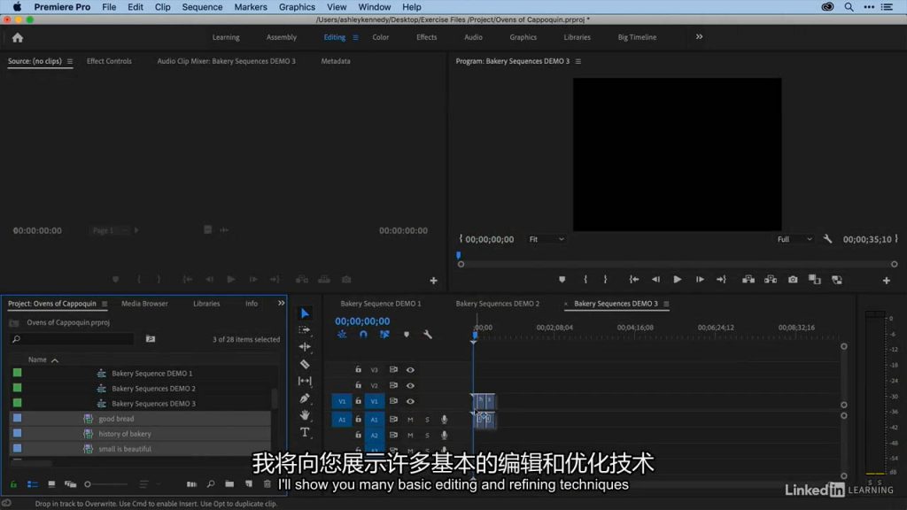This screenshot has width=907, height=510.
Task: Switch to Effect Controls tab
Action: 109,61
